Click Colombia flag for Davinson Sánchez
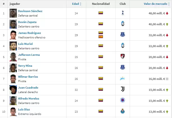This screenshot has height=118, width=172. 100,13
